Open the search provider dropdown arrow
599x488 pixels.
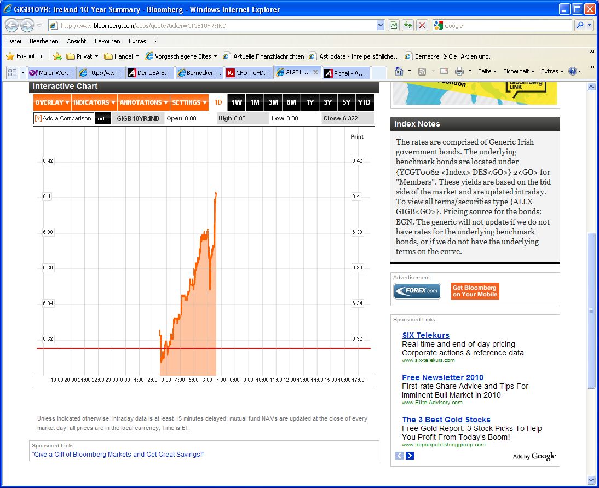590,26
